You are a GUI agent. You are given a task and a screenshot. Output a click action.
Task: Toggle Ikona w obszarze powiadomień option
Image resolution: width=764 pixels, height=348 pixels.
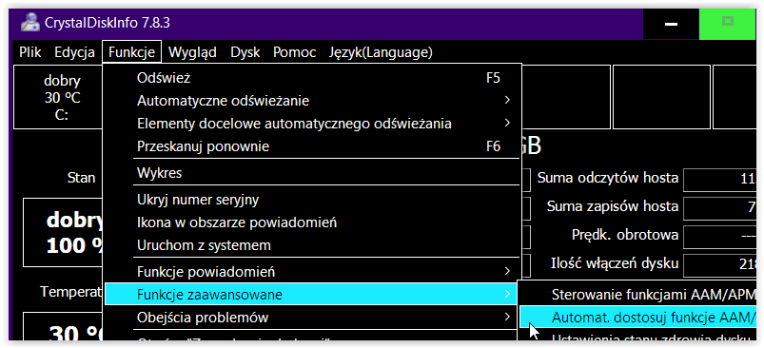[x=312, y=222]
